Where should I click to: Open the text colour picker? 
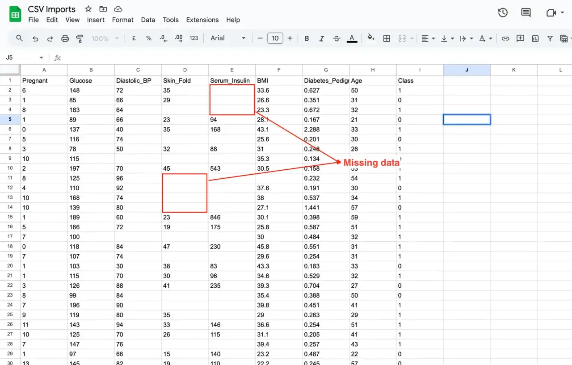(352, 38)
